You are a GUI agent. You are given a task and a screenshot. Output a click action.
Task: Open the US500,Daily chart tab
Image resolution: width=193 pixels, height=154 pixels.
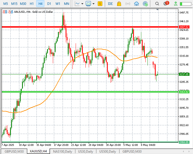[x=108, y=151]
